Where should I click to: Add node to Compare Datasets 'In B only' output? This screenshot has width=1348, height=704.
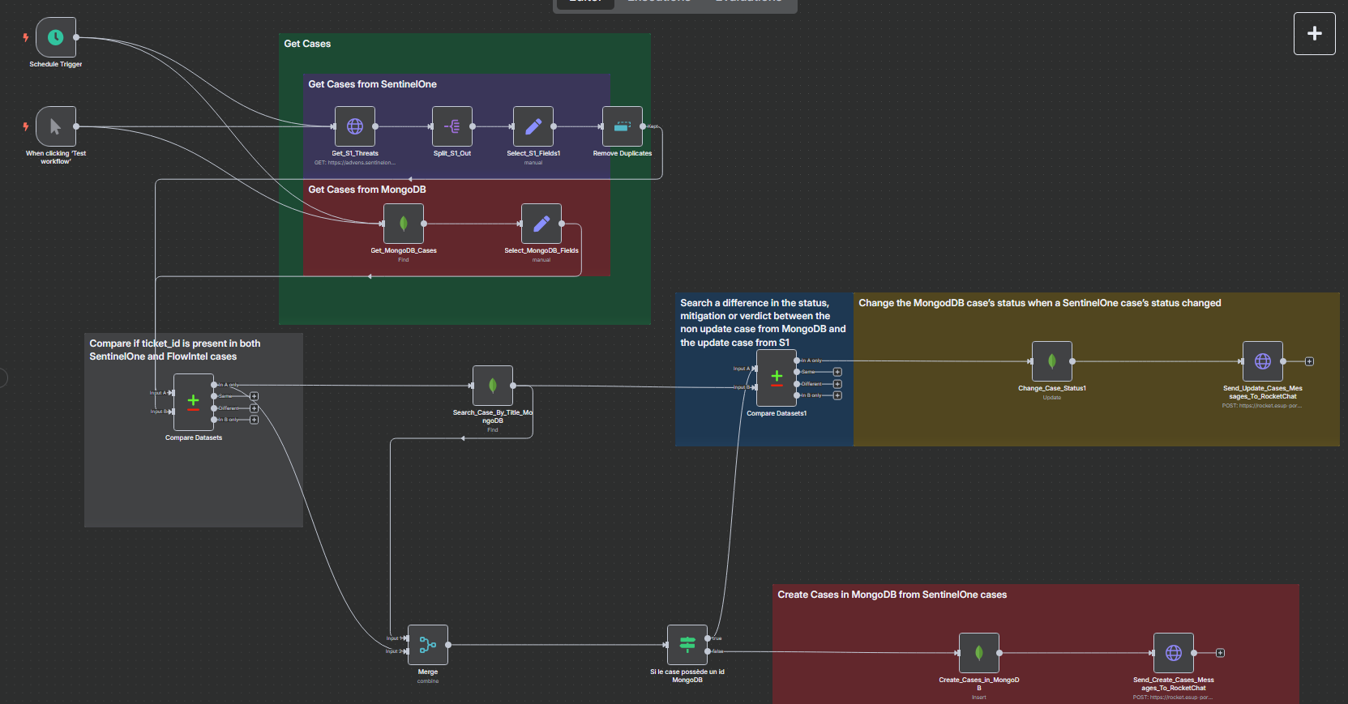click(254, 420)
